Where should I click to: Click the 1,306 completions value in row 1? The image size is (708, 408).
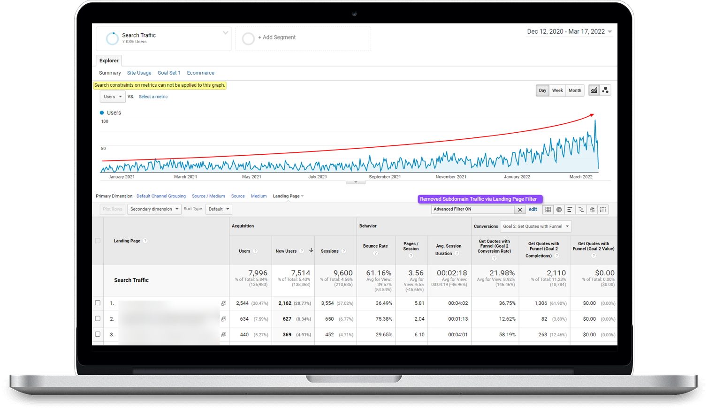click(541, 303)
